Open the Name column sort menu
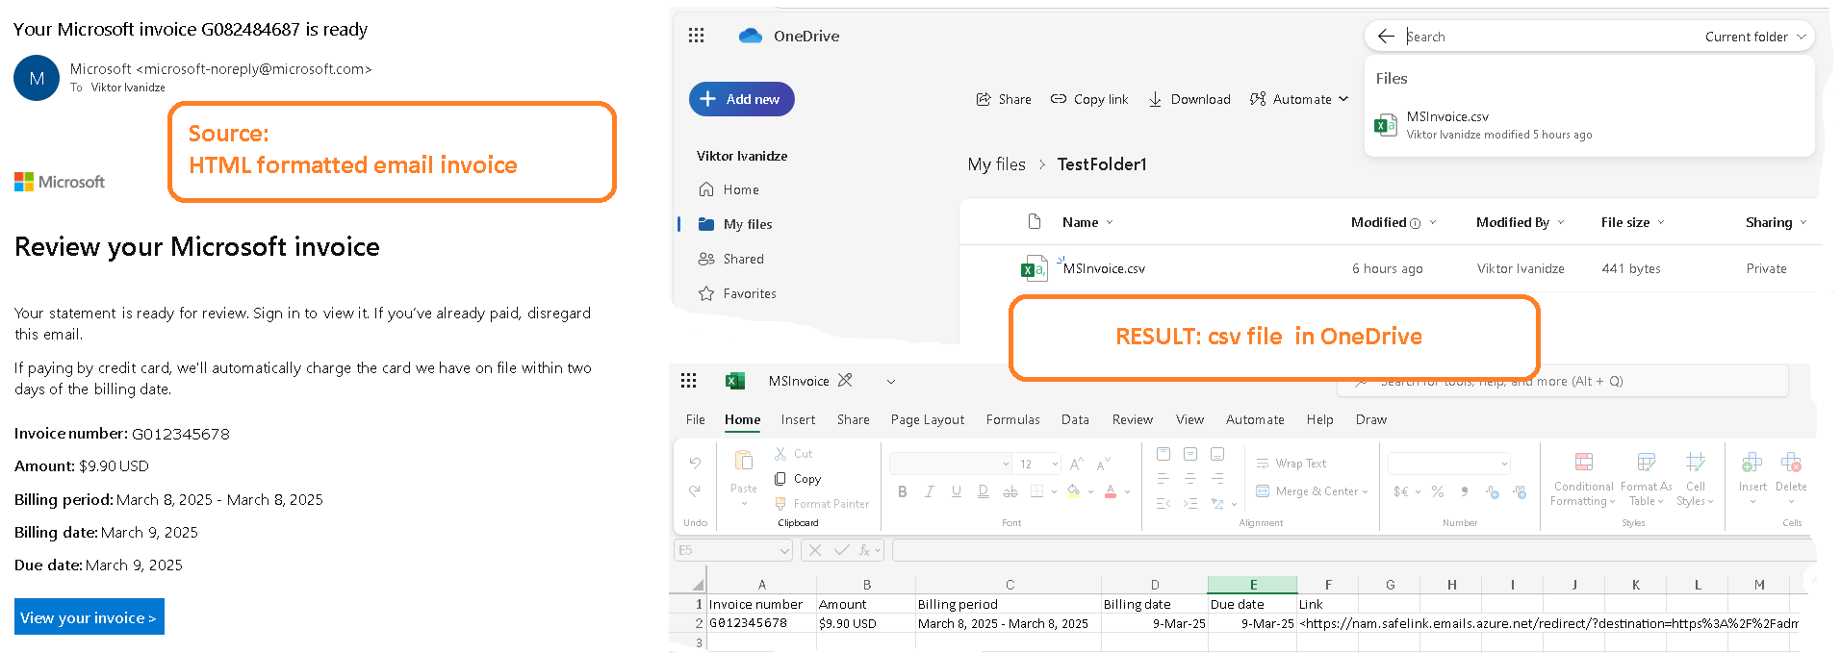The width and height of the screenshot is (1841, 653). (1110, 222)
